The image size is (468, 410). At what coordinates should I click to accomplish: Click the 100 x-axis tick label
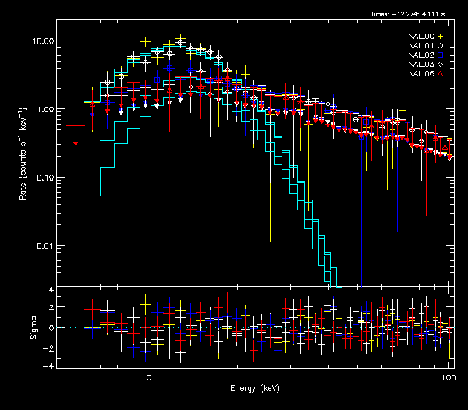tap(447, 376)
